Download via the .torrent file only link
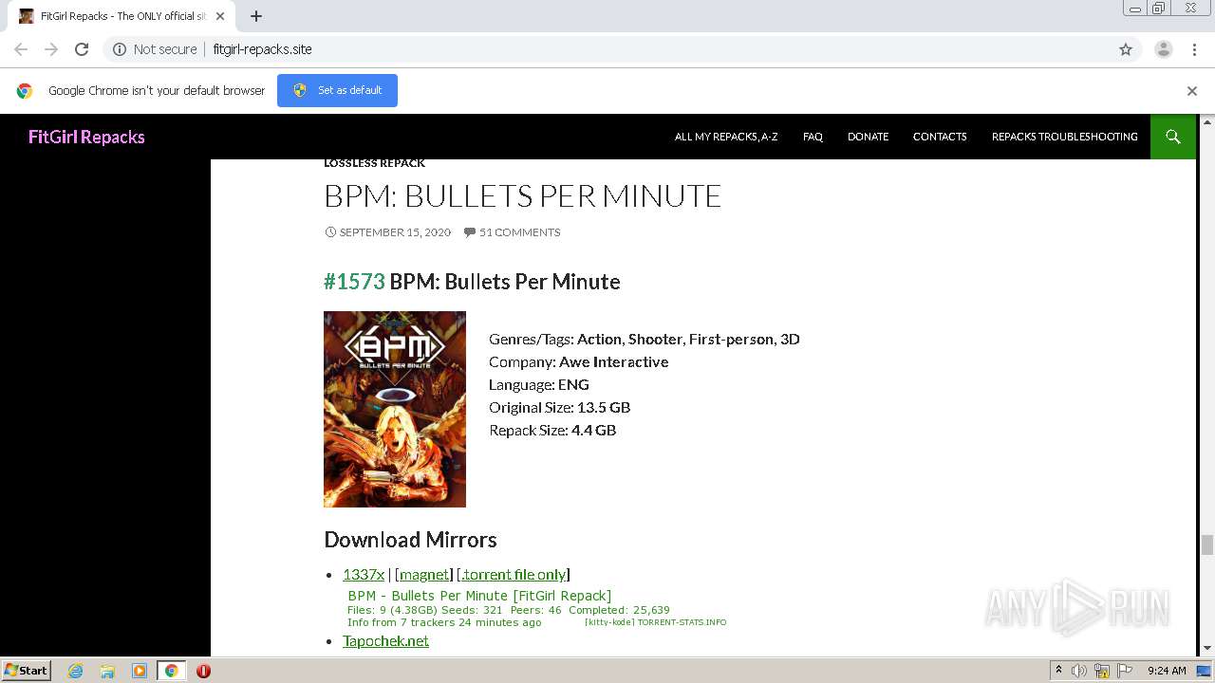 (514, 574)
